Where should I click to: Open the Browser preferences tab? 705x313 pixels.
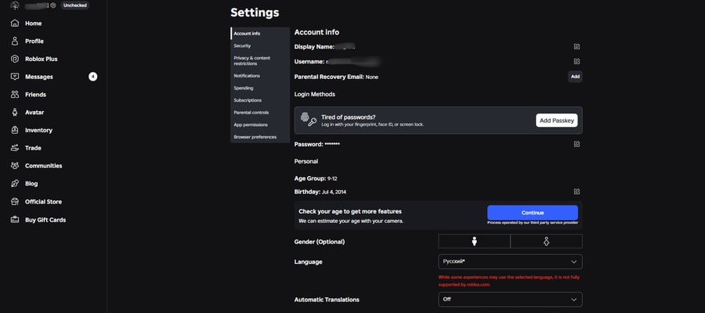click(260, 137)
